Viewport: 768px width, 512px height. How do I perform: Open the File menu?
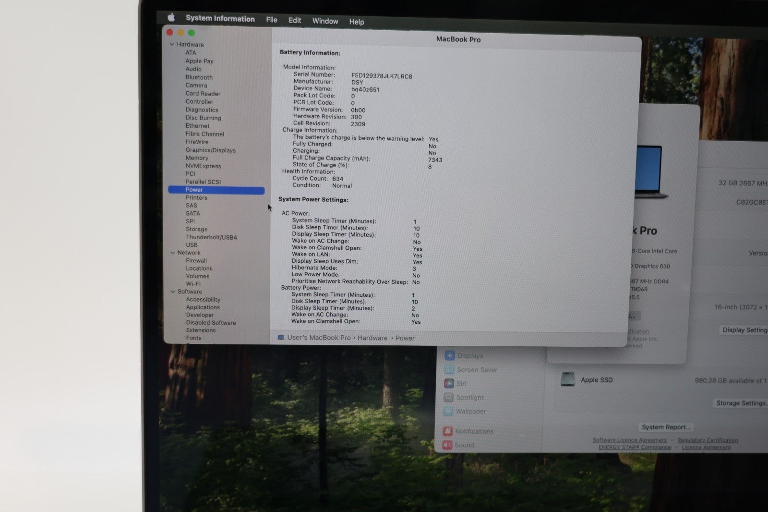click(272, 20)
